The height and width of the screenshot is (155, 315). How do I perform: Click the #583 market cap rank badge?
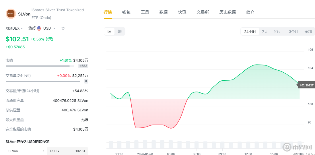pyautogui.click(x=83, y=66)
